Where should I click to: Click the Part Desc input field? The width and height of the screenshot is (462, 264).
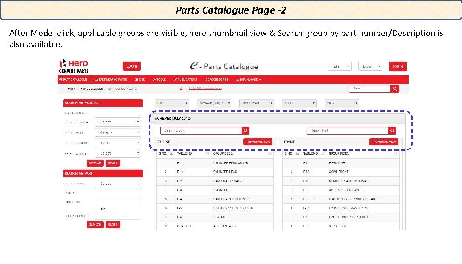(118, 202)
